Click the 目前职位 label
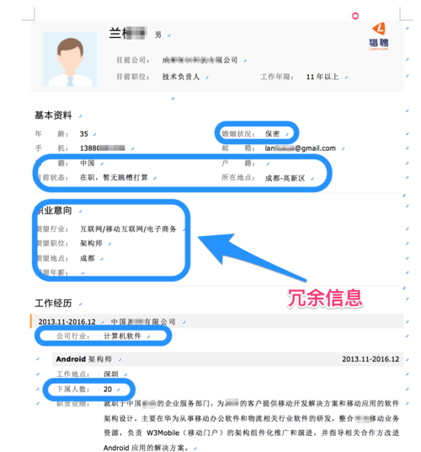The image size is (421, 452). [133, 77]
